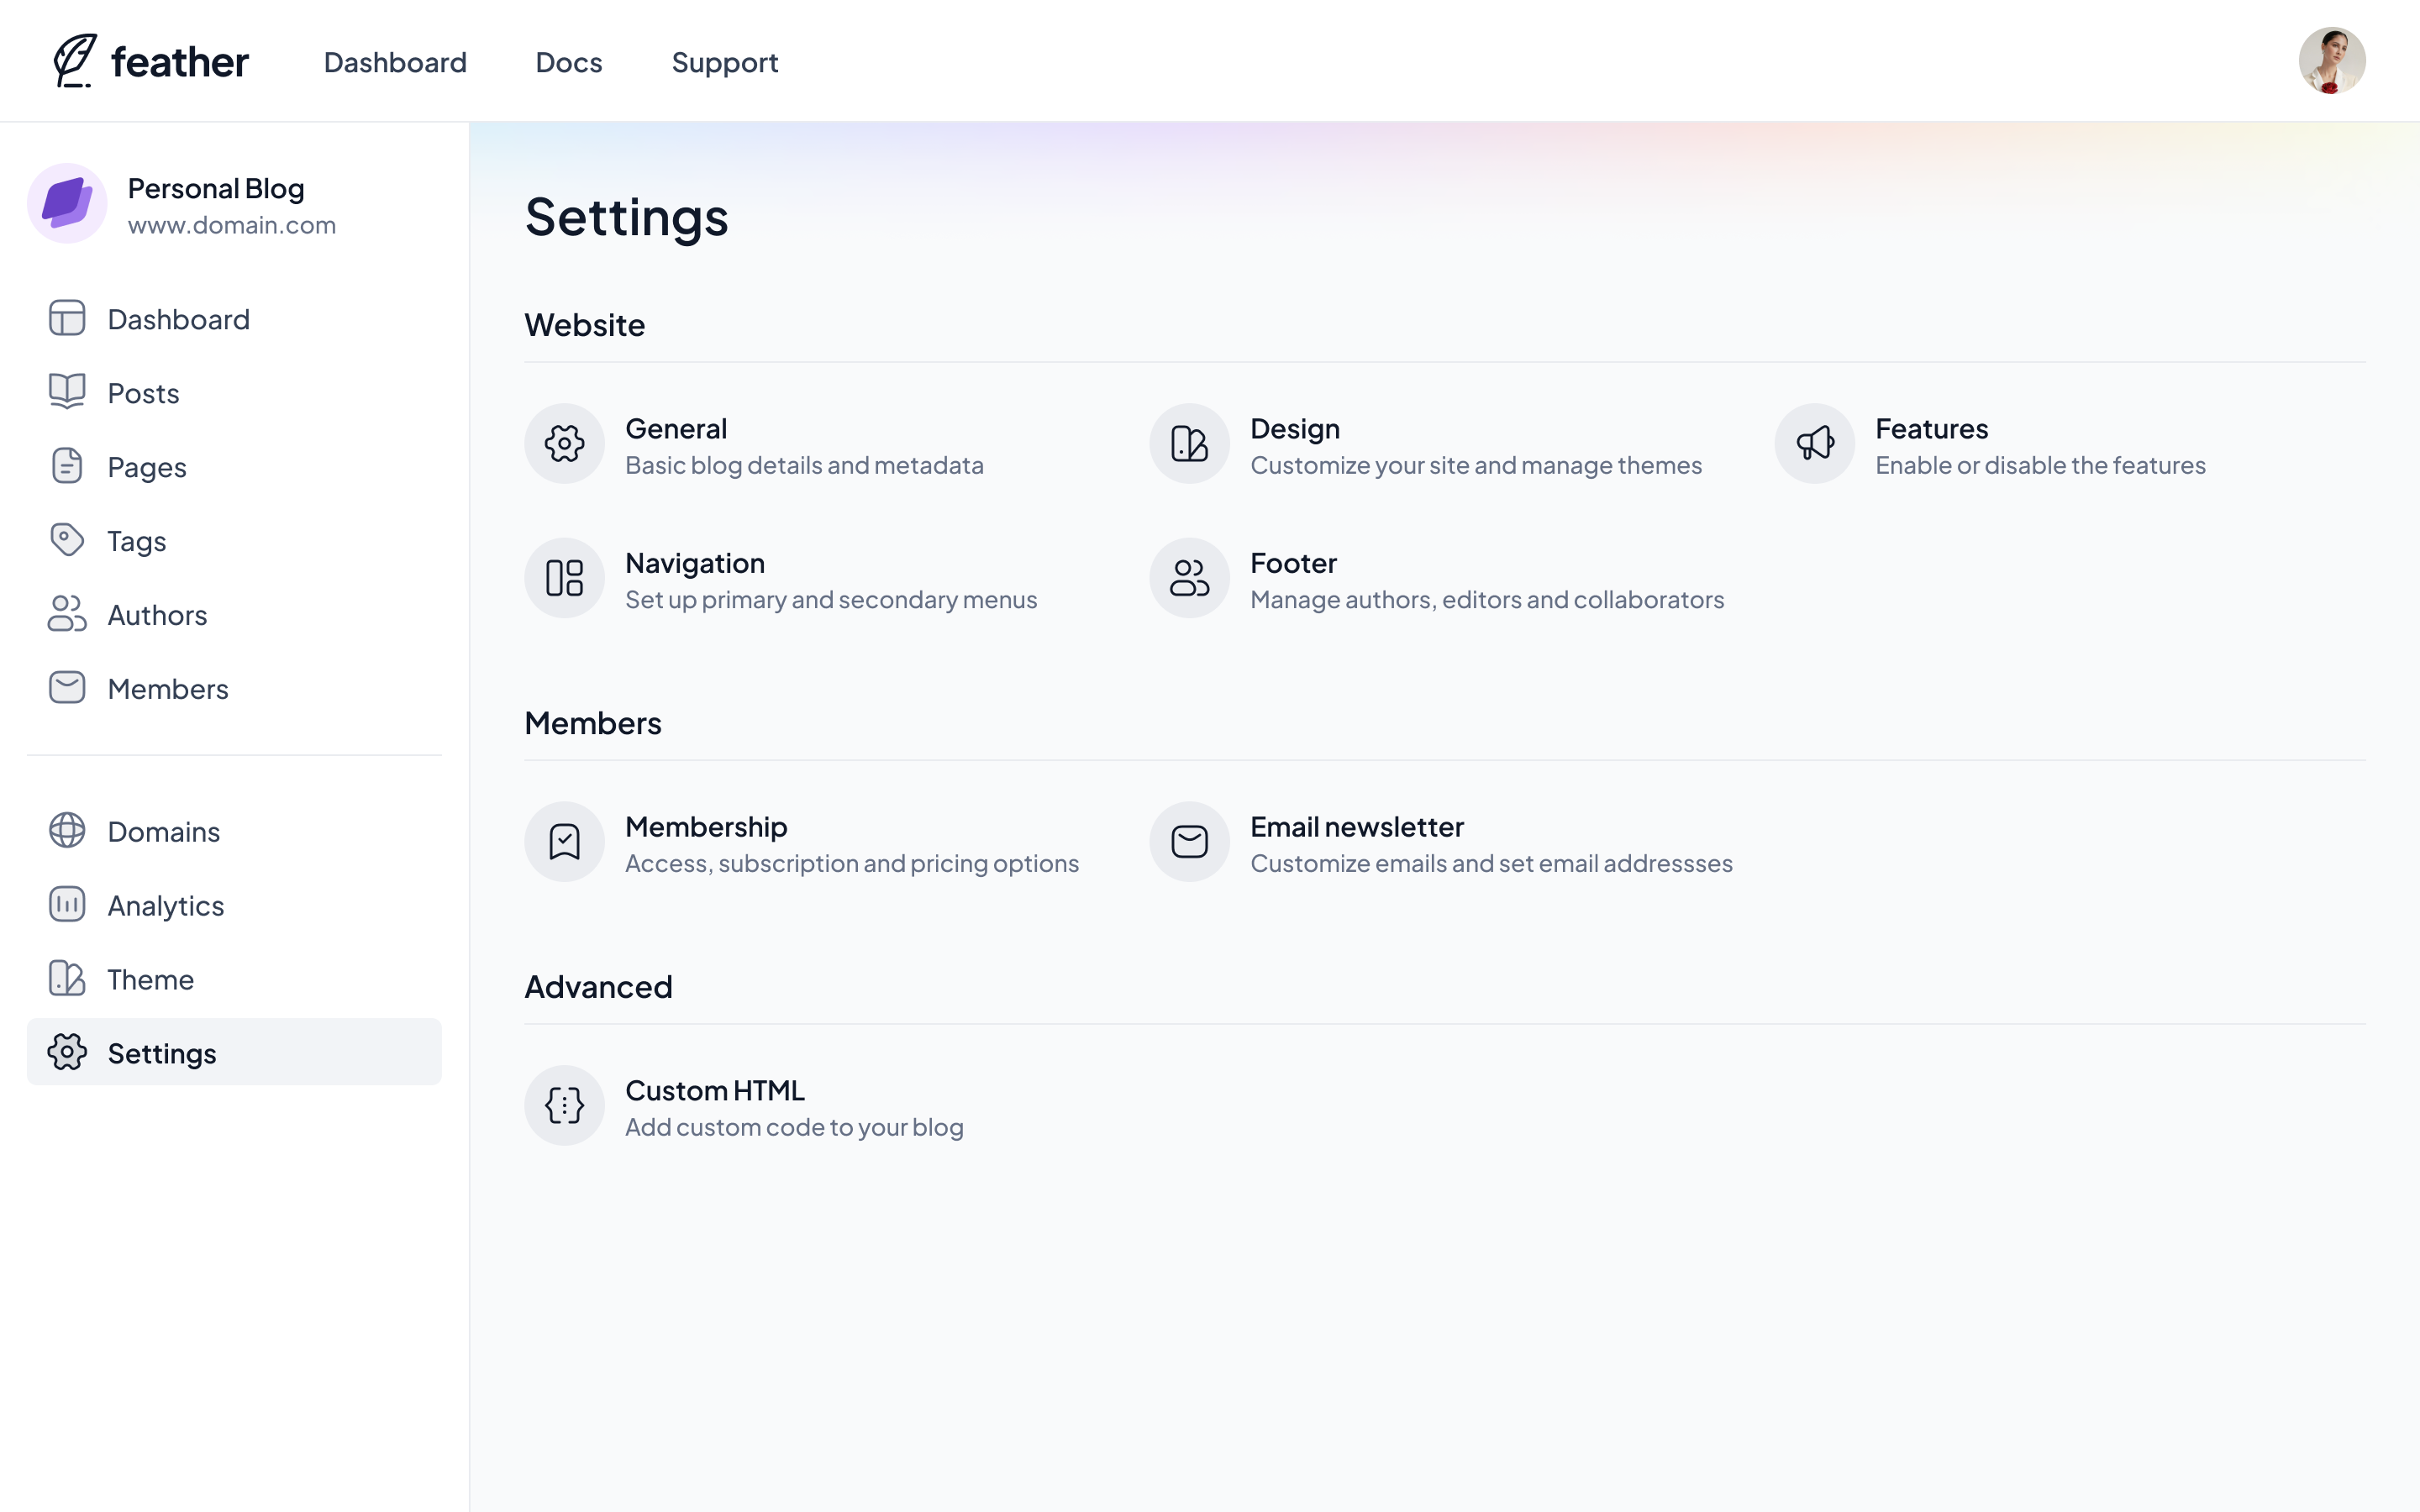Select Posts in the sidebar
Viewport: 2420px width, 1512px height.
point(143,393)
